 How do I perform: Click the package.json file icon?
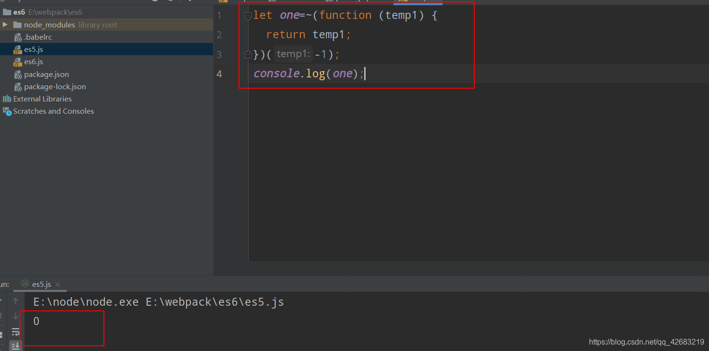(18, 75)
